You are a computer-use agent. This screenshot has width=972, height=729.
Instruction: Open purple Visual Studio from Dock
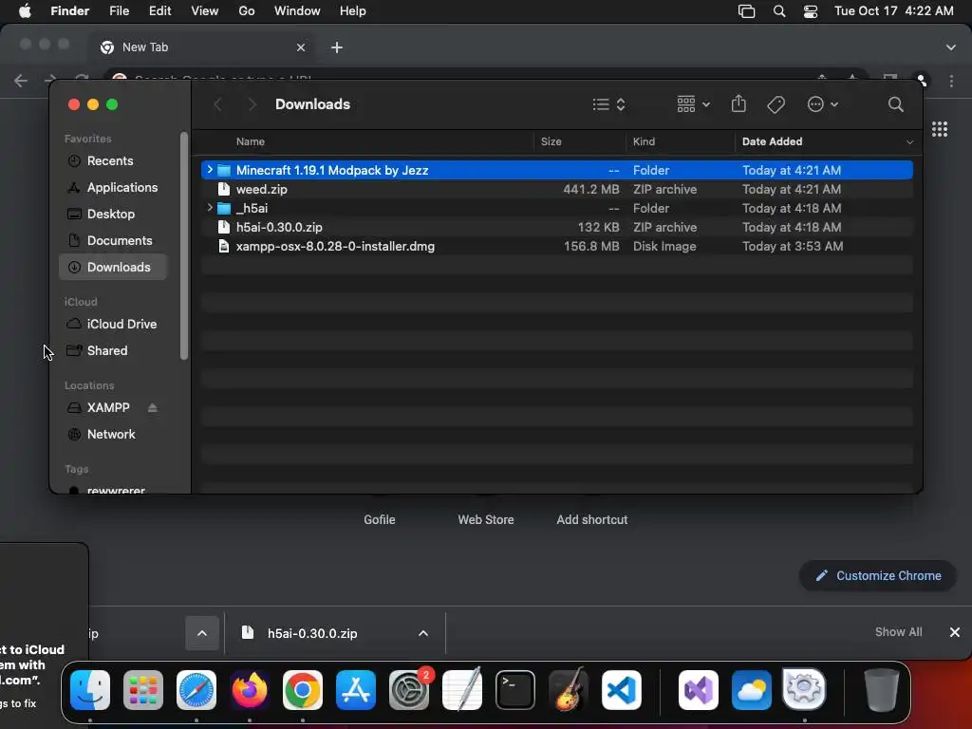click(x=699, y=689)
